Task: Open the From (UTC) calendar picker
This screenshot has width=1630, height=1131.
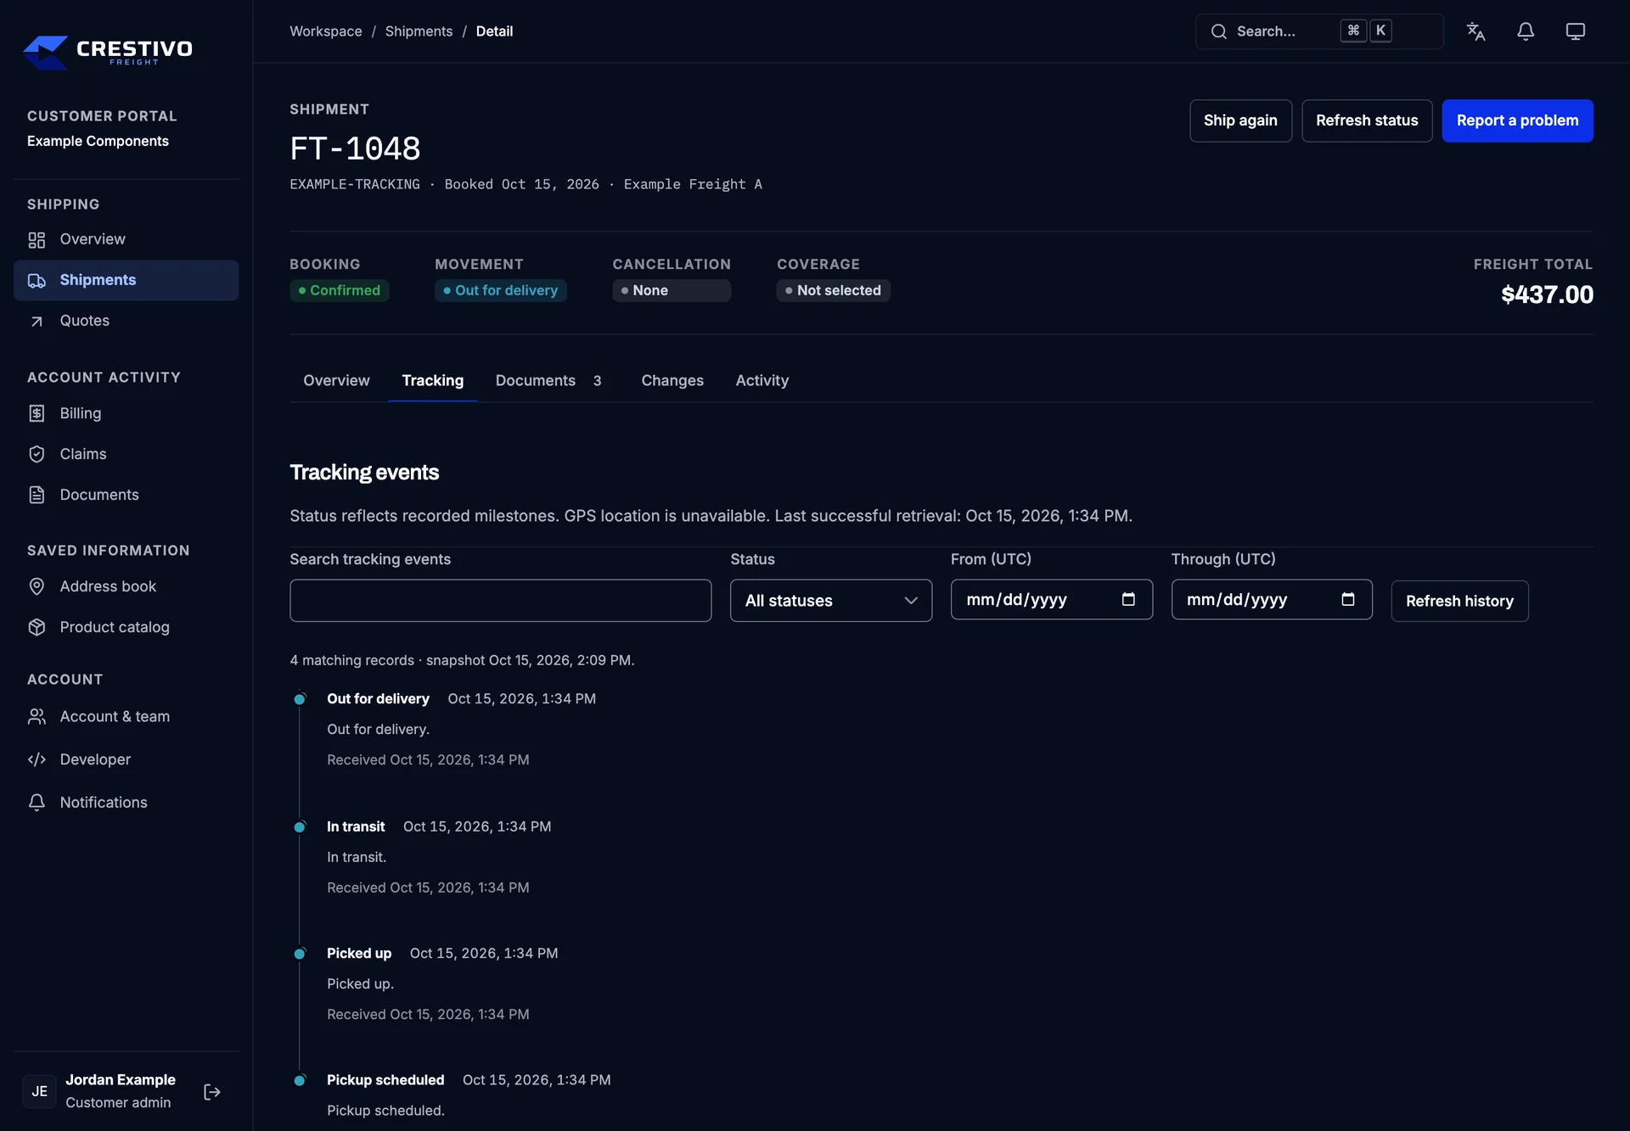Action: pos(1128,599)
